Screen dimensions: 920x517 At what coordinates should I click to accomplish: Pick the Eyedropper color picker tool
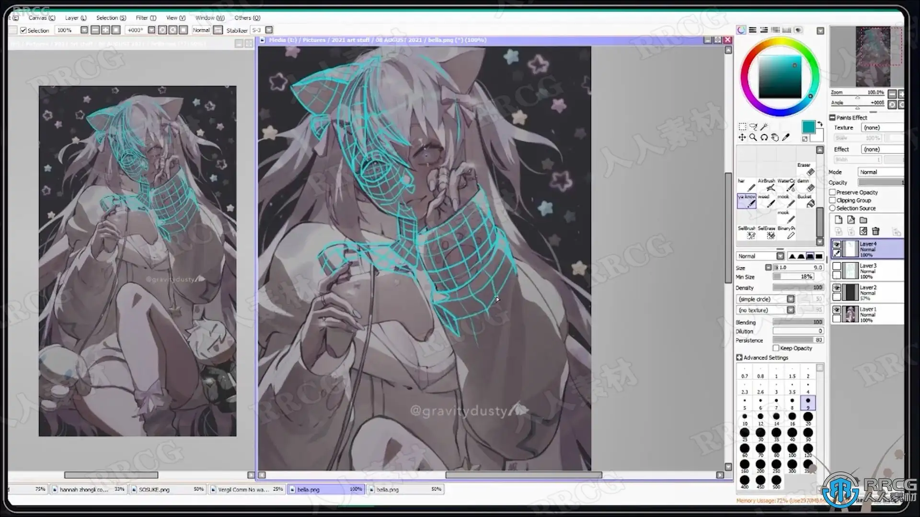(786, 137)
